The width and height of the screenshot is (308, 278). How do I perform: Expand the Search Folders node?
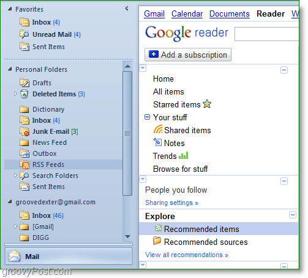[15, 176]
